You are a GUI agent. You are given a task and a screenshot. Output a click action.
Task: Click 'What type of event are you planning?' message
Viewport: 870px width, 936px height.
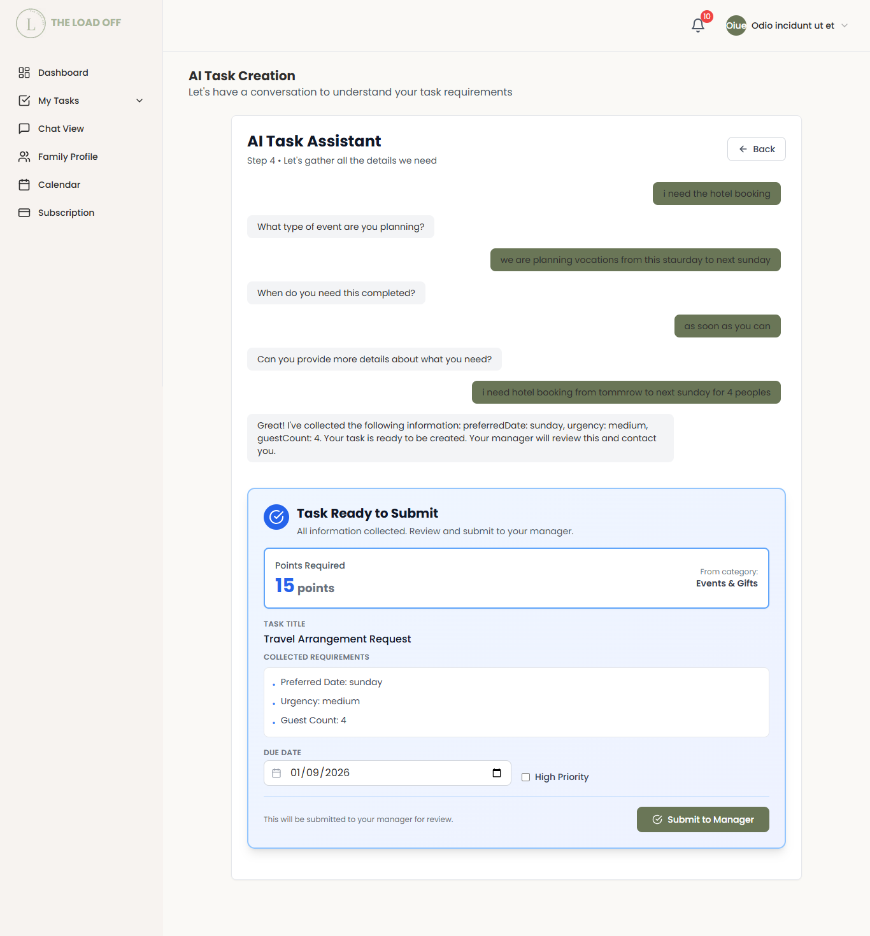(x=341, y=227)
